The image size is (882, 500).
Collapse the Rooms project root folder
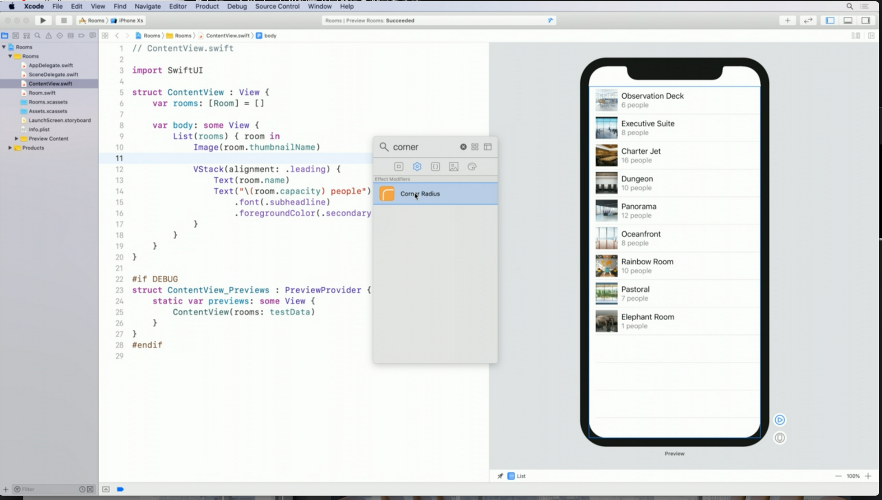point(4,47)
